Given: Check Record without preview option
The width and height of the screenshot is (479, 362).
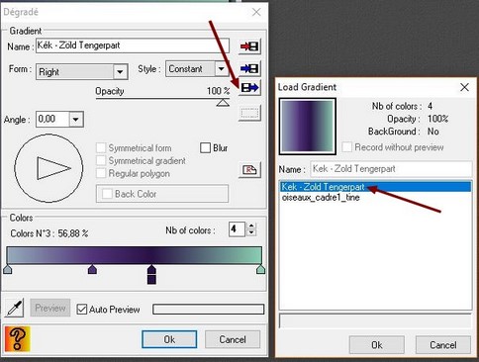Looking at the screenshot, I should click(346, 147).
